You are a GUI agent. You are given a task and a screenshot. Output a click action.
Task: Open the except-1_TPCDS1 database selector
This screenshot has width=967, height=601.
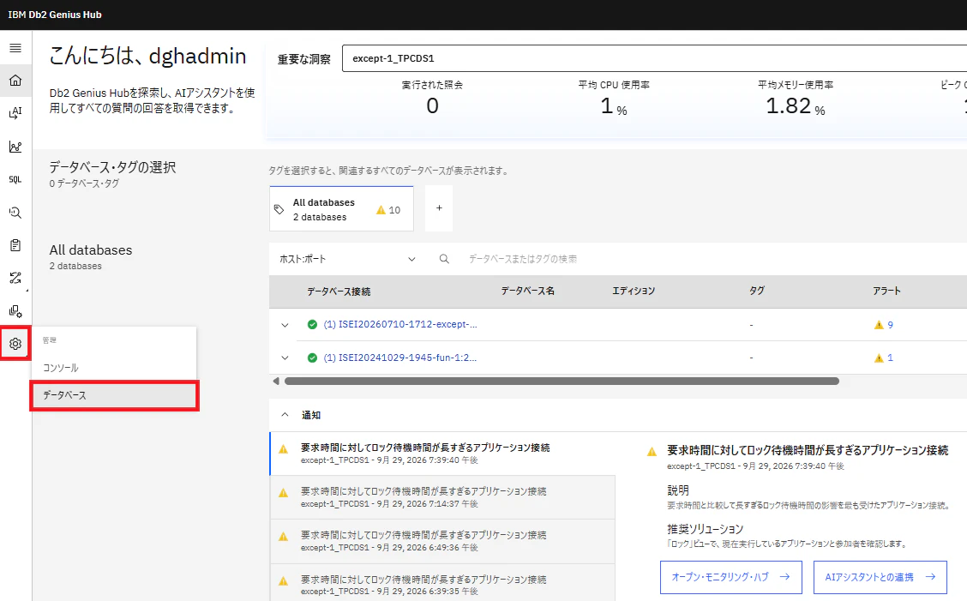(654, 58)
